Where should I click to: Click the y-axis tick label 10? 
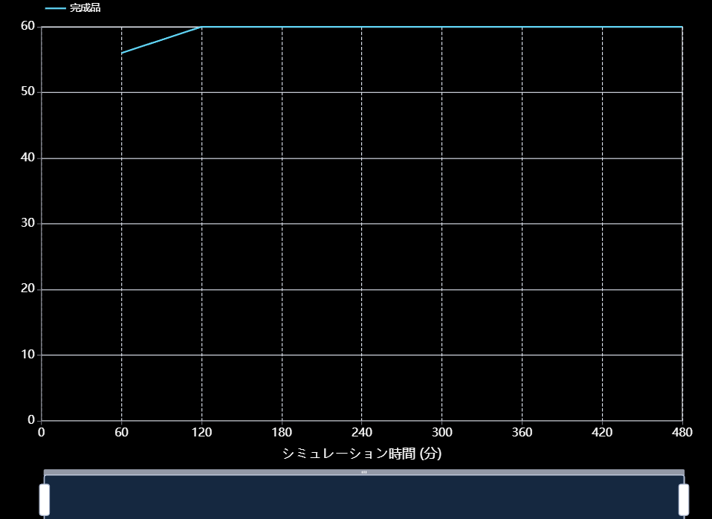[x=29, y=355]
